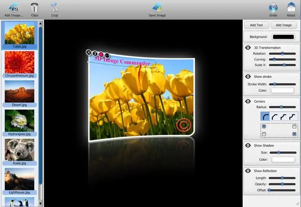Click the reflection Opacity slider
The width and height of the screenshot is (301, 207).
point(282,184)
